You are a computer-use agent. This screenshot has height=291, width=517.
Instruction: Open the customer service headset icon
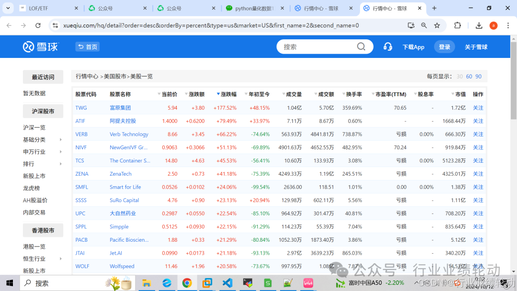(388, 47)
